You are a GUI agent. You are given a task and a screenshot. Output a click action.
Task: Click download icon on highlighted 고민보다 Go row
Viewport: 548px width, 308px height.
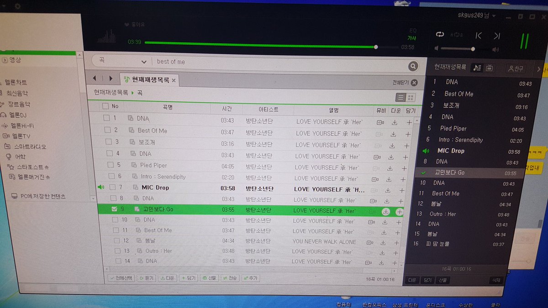(386, 211)
